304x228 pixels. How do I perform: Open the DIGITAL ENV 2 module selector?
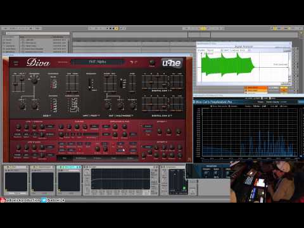[162, 116]
